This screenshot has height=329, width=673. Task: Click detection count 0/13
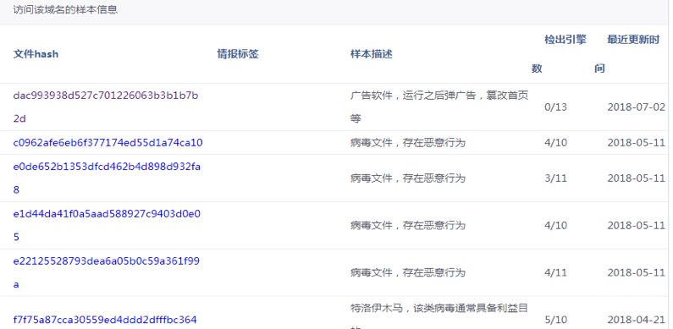tap(556, 107)
